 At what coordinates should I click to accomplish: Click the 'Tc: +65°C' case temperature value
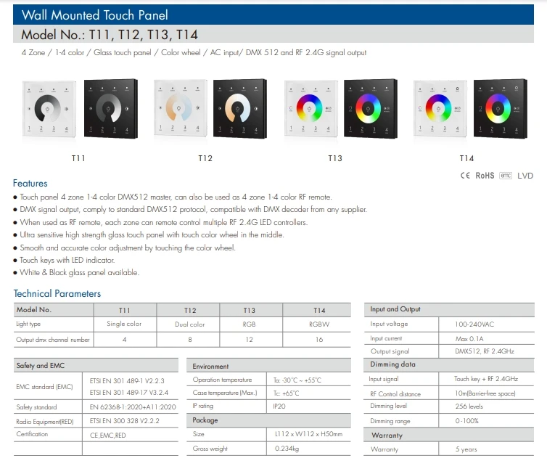point(286,393)
